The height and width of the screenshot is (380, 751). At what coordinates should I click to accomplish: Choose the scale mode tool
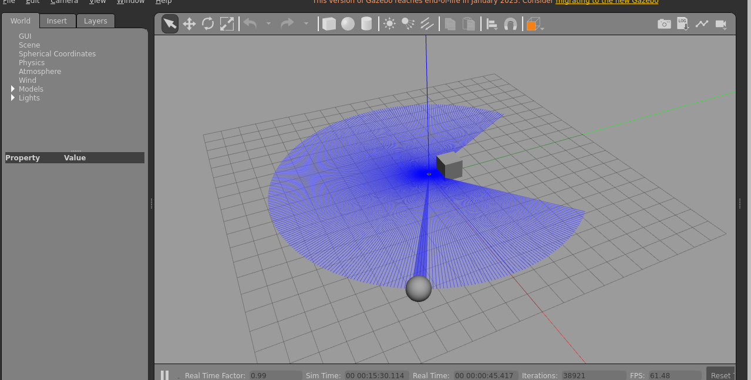(227, 23)
